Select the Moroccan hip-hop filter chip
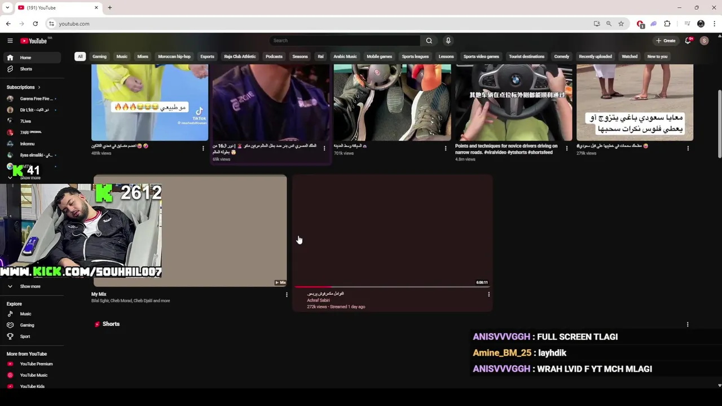 pos(174,56)
